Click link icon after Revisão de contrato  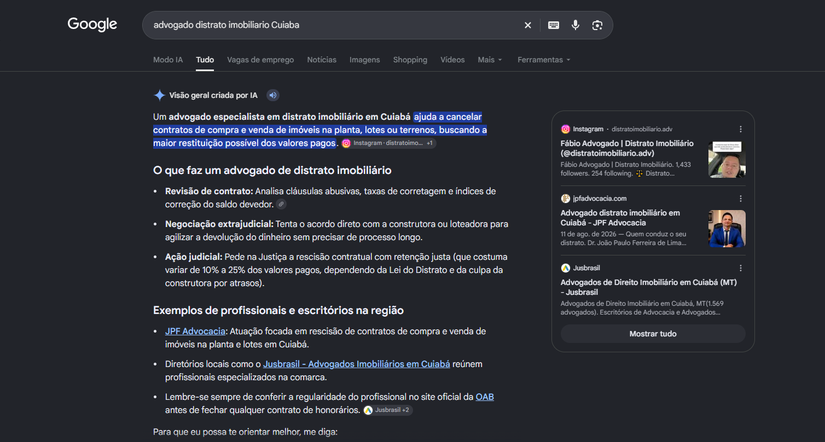pyautogui.click(x=281, y=204)
